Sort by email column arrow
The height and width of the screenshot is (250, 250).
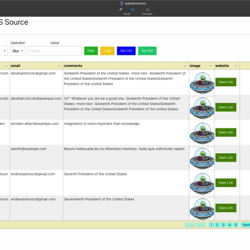tap(60, 66)
